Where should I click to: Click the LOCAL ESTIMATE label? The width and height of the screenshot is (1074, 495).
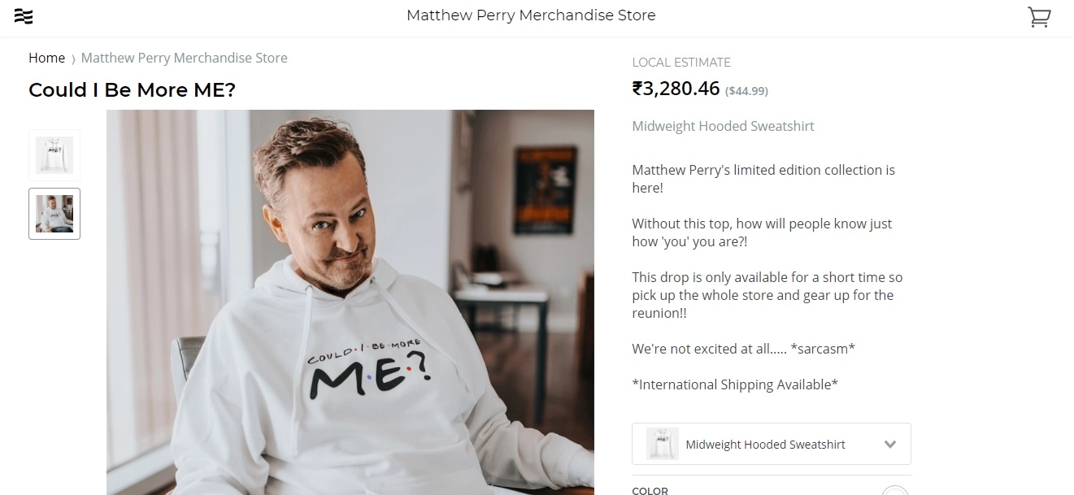pyautogui.click(x=680, y=63)
